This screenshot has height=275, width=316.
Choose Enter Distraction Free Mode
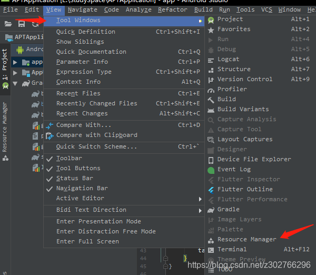coord(124,232)
